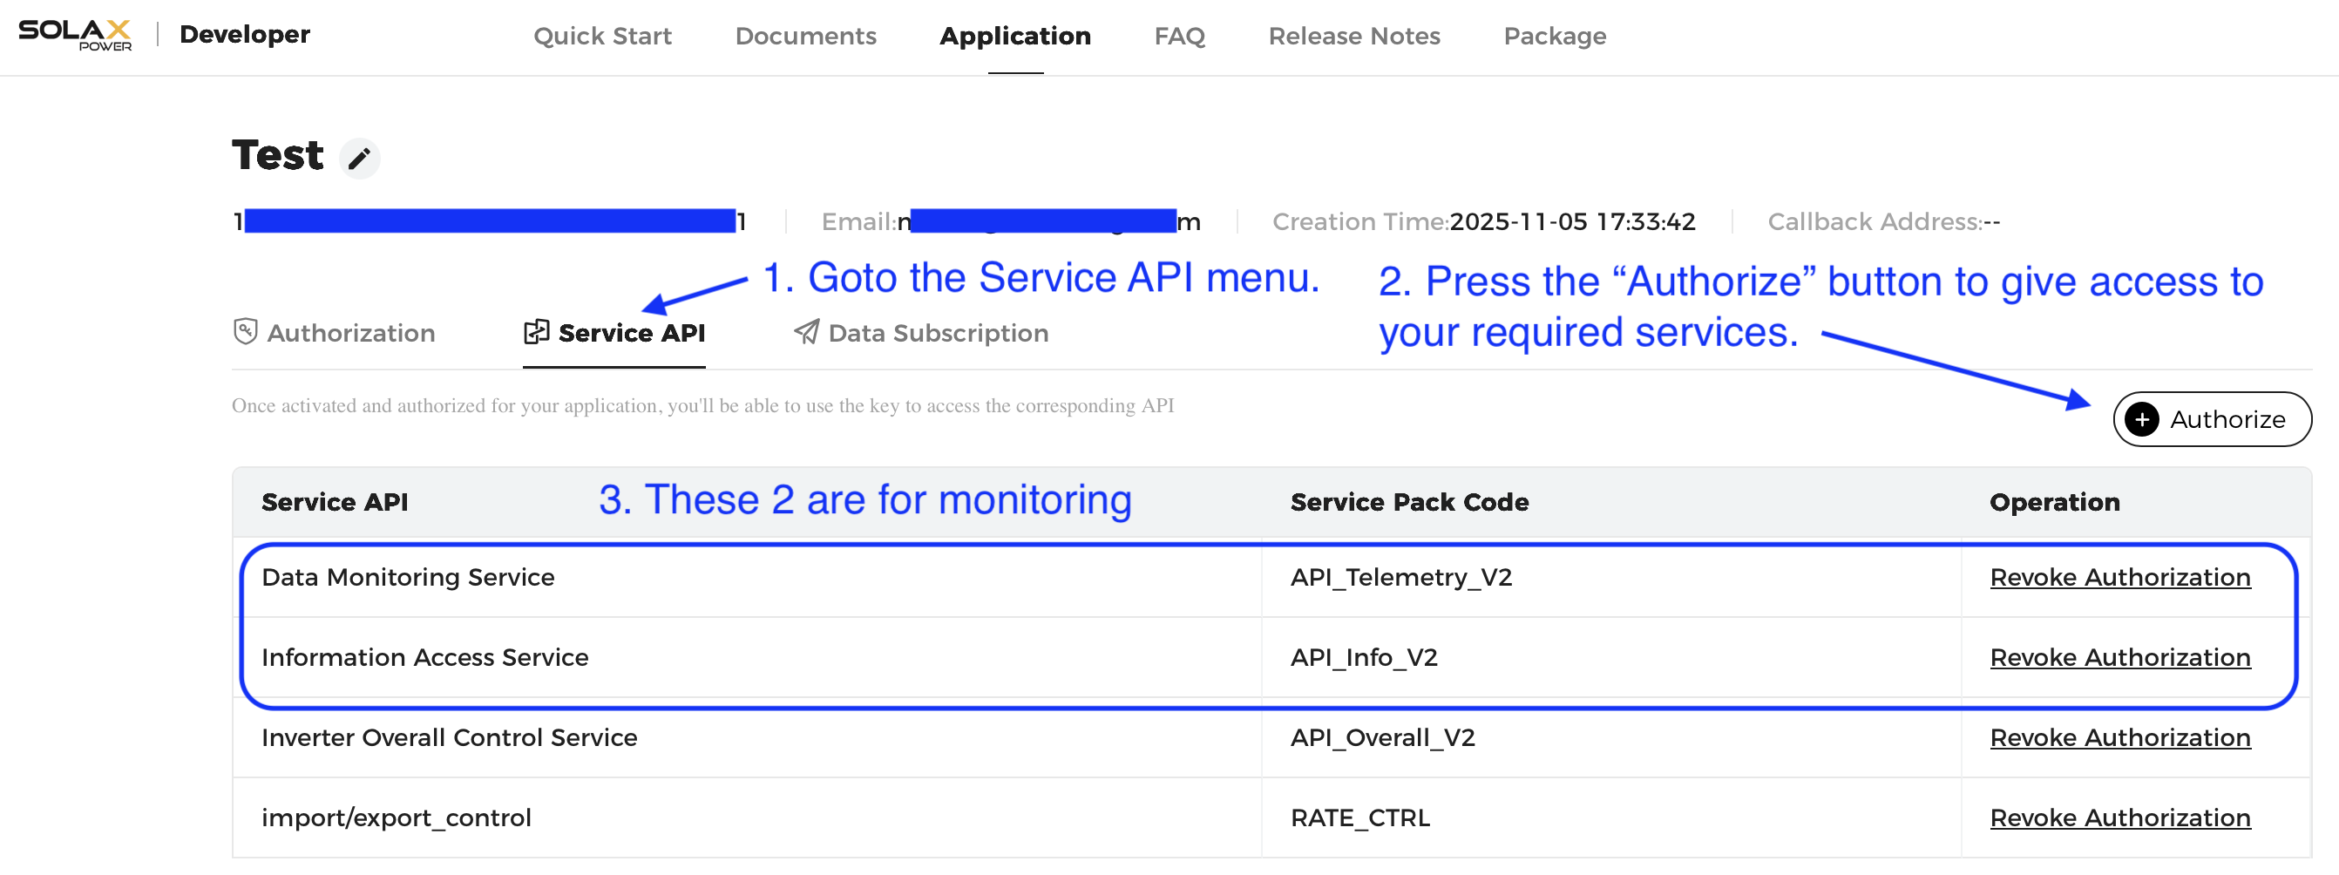This screenshot has height=875, width=2339.
Task: Switch to the Service API tab
Action: click(x=614, y=333)
